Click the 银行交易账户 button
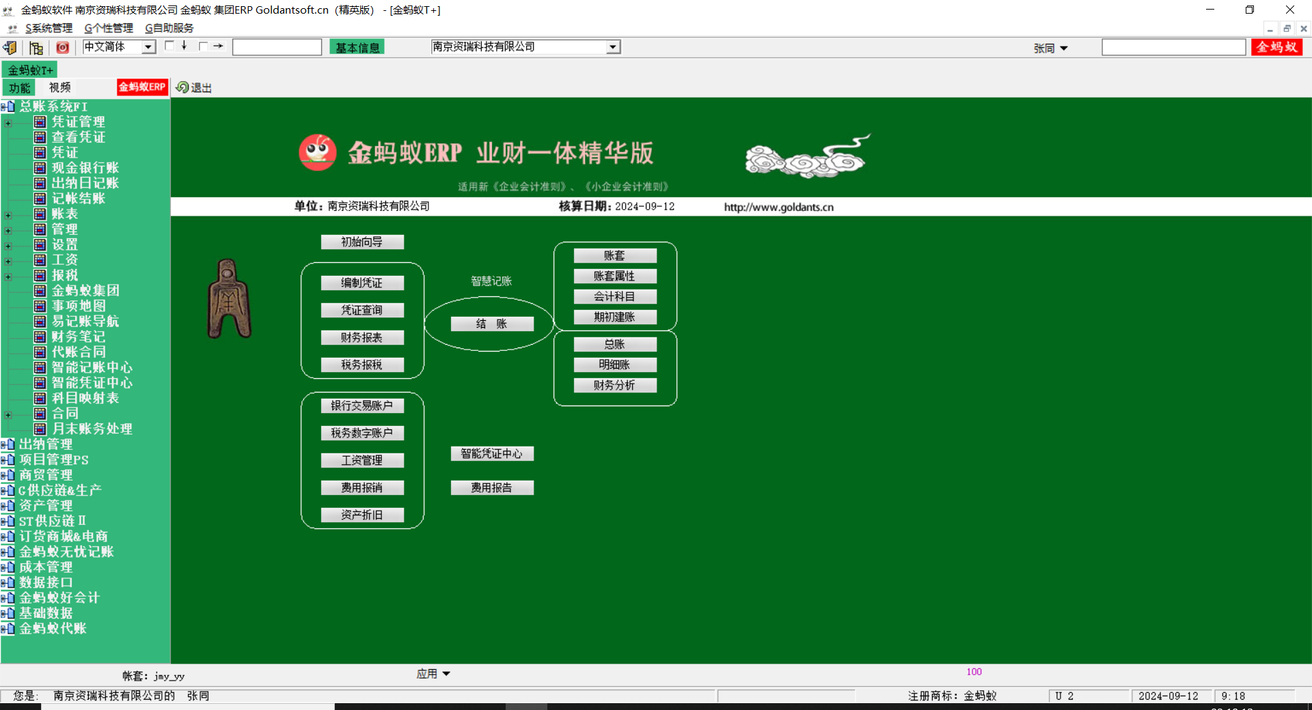 (362, 406)
